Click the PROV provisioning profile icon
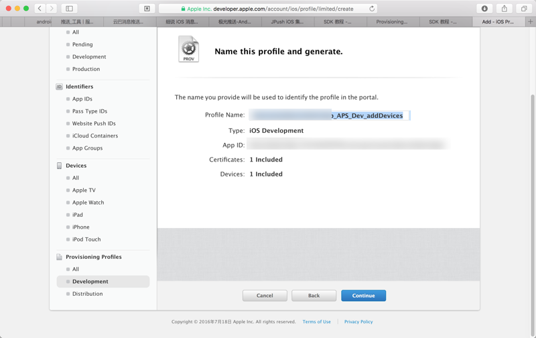This screenshot has width=536, height=338. click(189, 50)
